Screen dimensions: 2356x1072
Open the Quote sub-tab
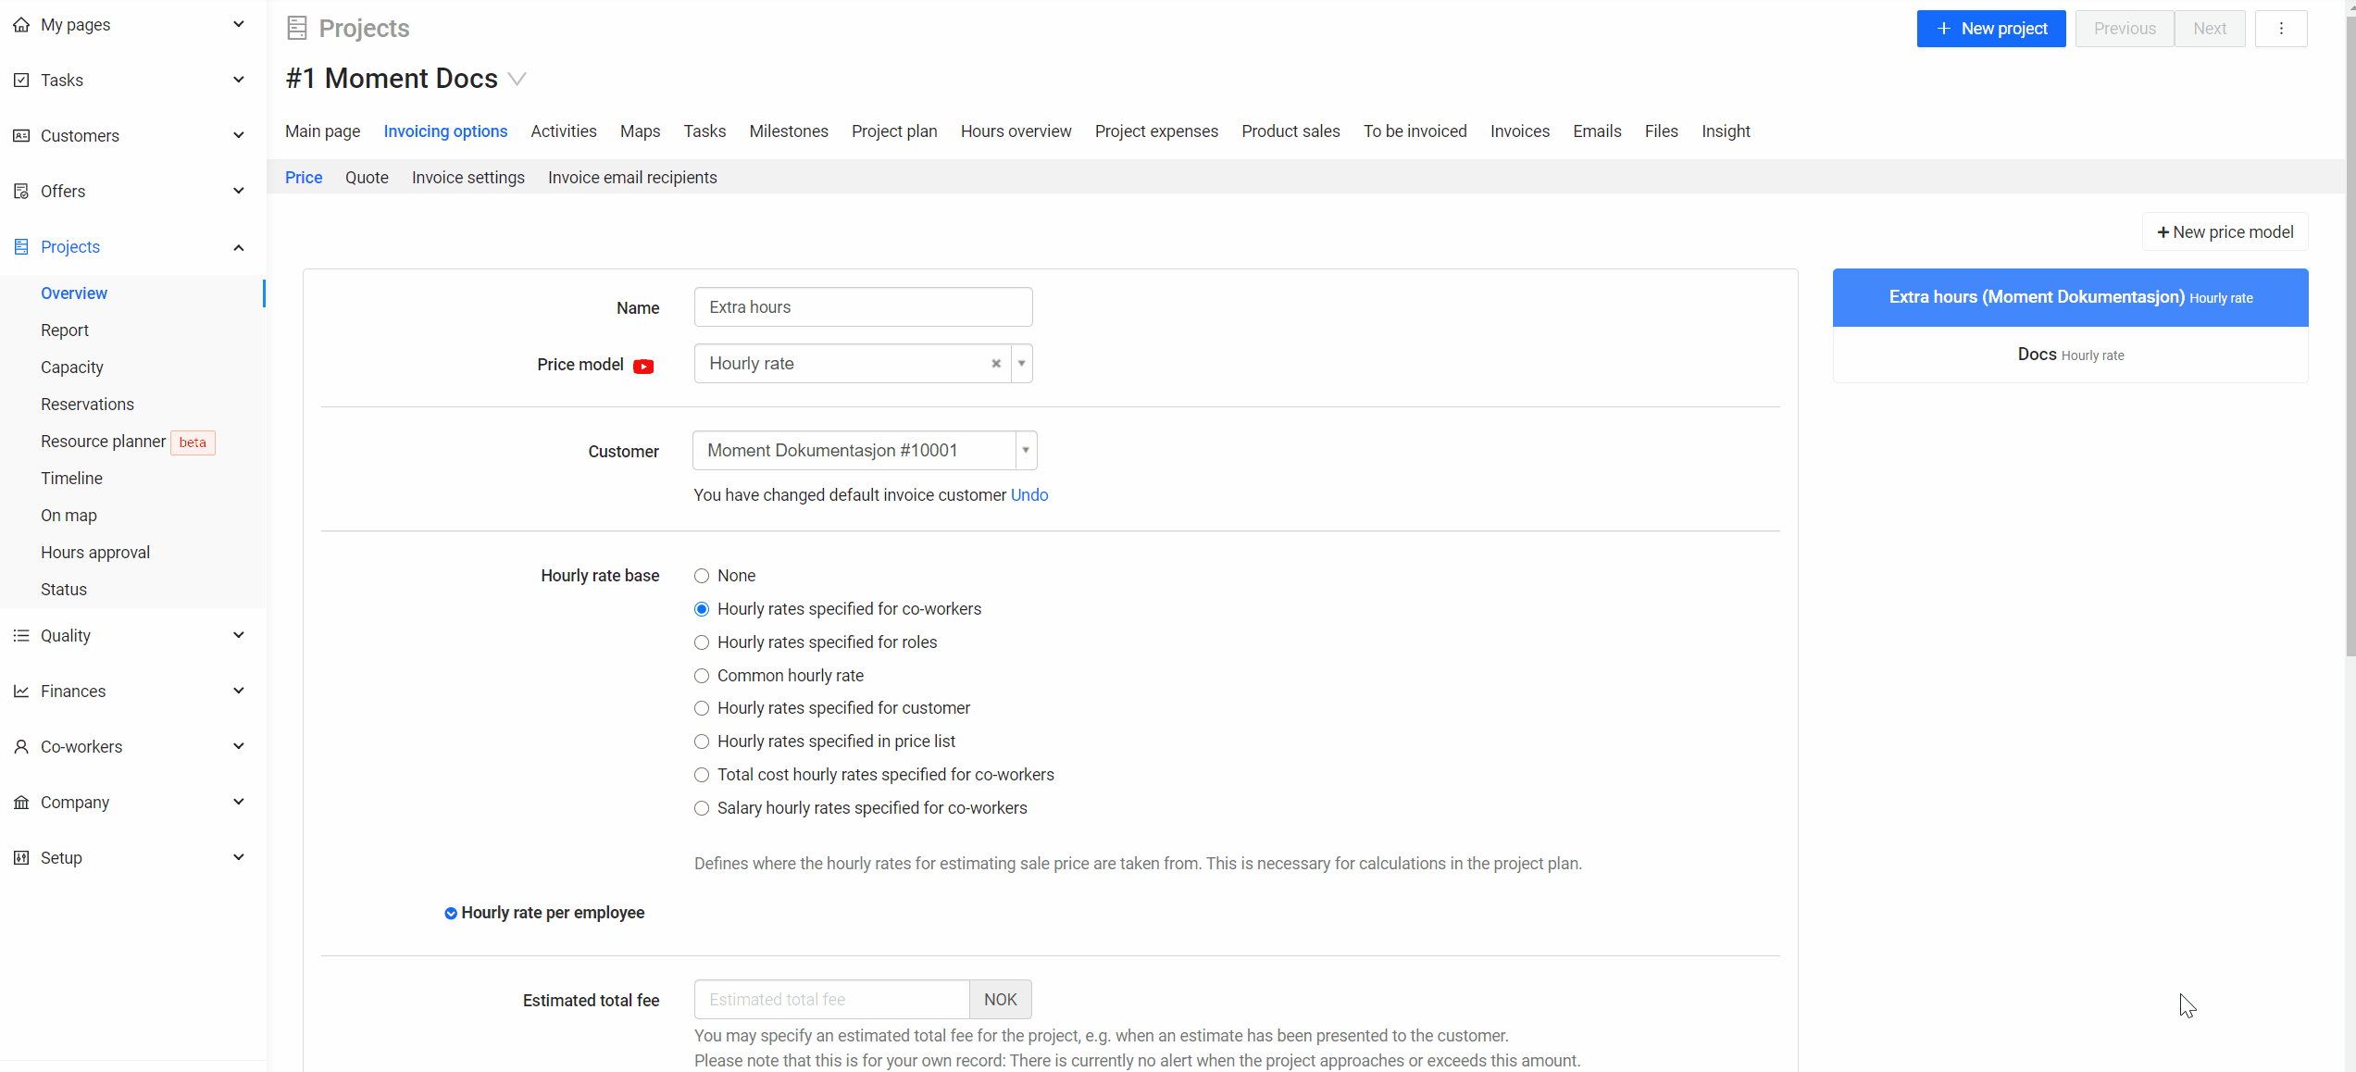point(367,178)
